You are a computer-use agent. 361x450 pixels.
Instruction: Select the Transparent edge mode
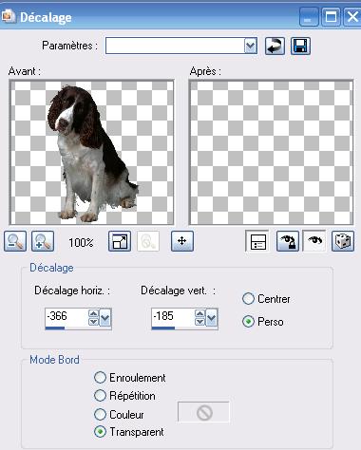point(100,432)
